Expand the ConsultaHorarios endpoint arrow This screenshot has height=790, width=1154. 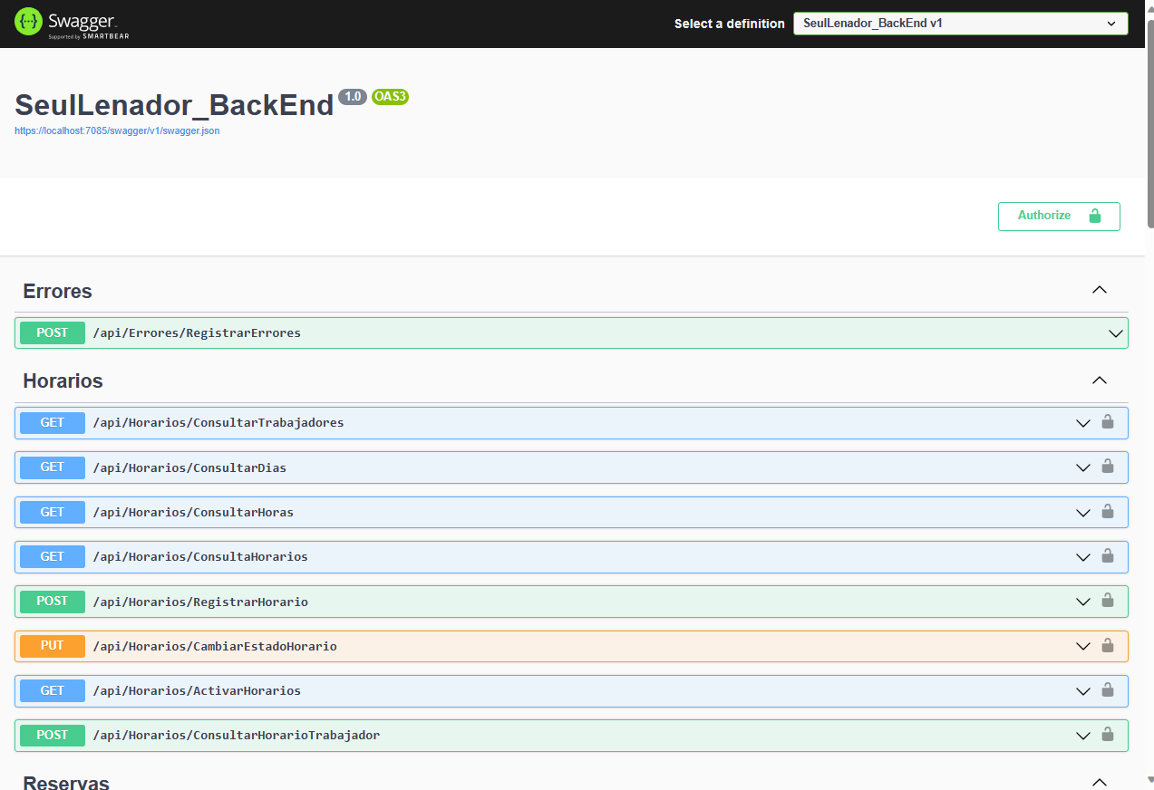[x=1083, y=557]
